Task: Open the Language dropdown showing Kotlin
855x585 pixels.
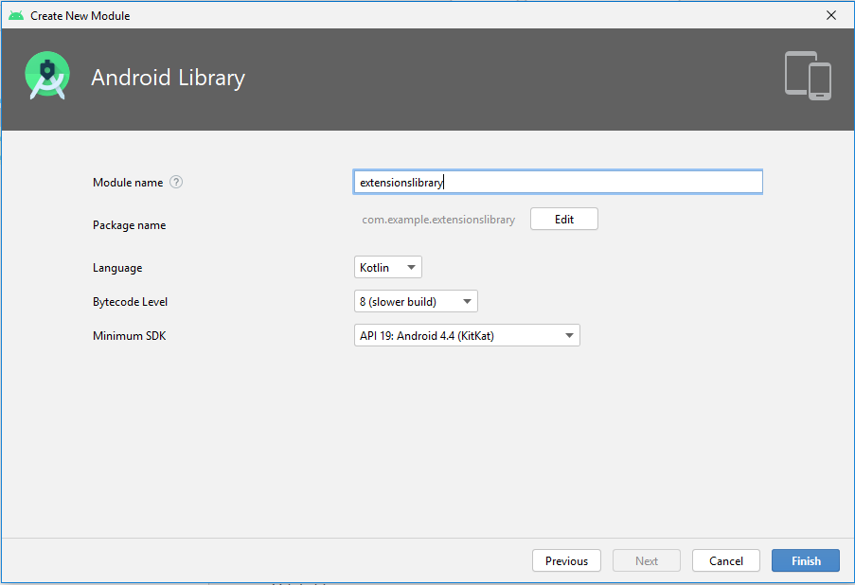Action: click(x=387, y=267)
